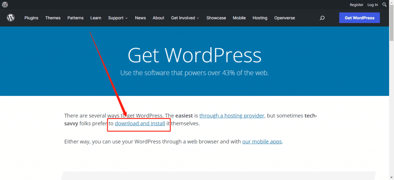Follow the 'our mobile apps' link
Image resolution: width=394 pixels, height=180 pixels.
coord(262,141)
